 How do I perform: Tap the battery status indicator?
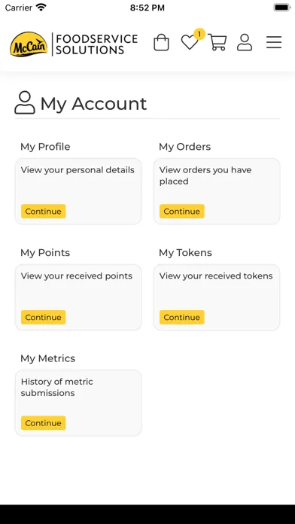282,8
